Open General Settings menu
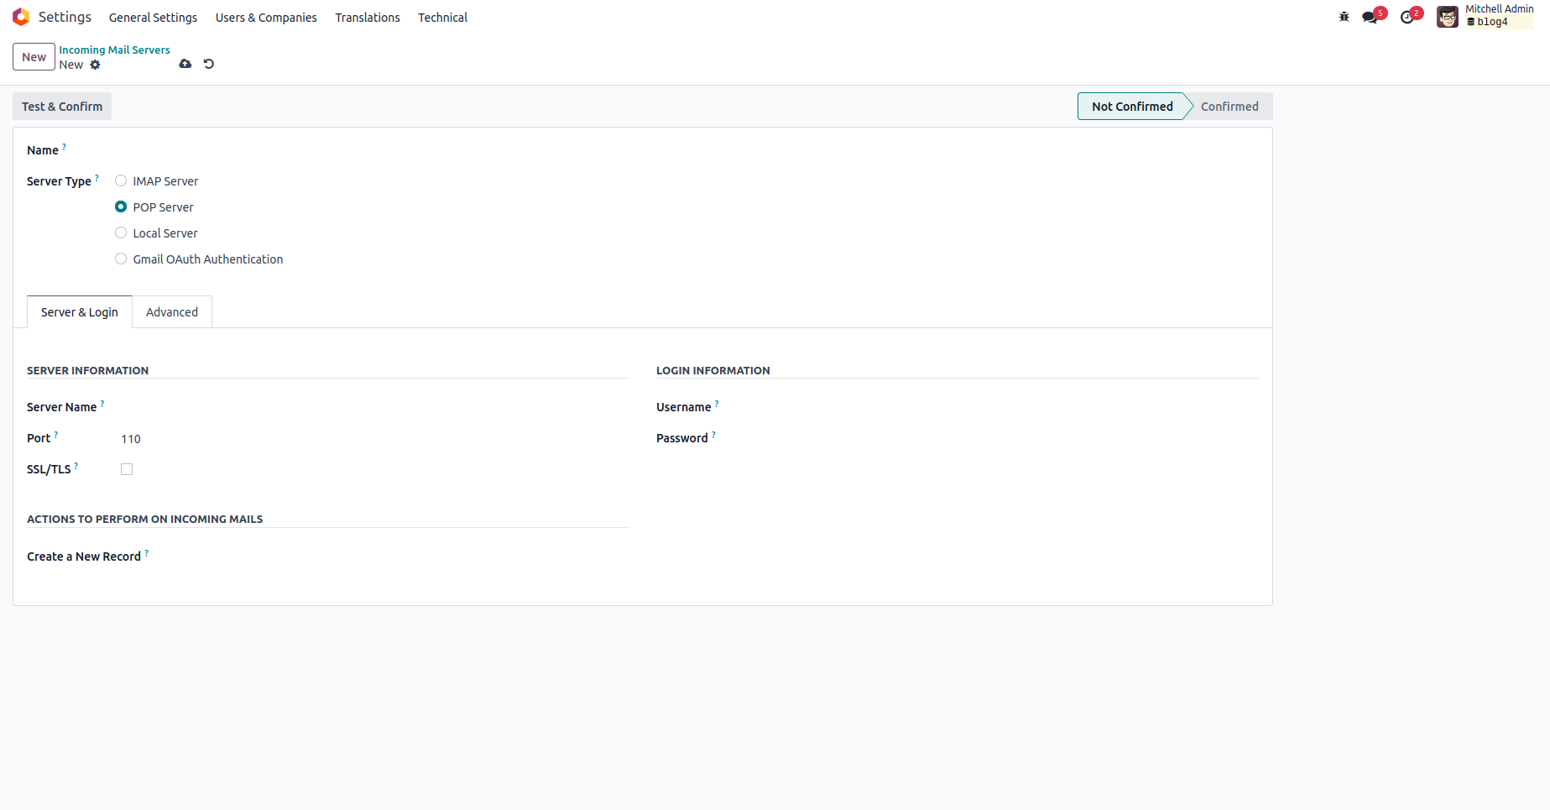The height and width of the screenshot is (810, 1550). pyautogui.click(x=153, y=17)
